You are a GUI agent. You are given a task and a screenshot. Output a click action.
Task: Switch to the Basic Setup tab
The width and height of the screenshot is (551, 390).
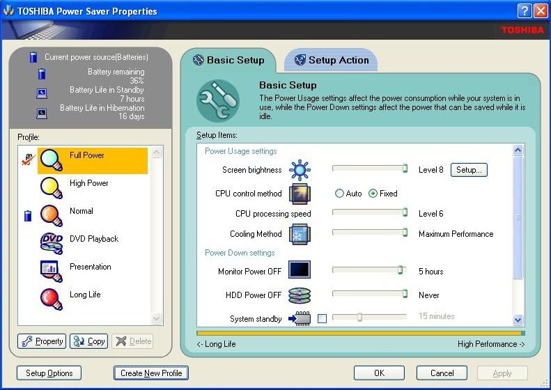coord(228,60)
